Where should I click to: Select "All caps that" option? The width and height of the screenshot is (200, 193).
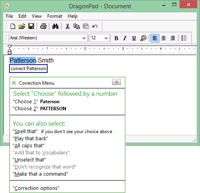pos(28,146)
